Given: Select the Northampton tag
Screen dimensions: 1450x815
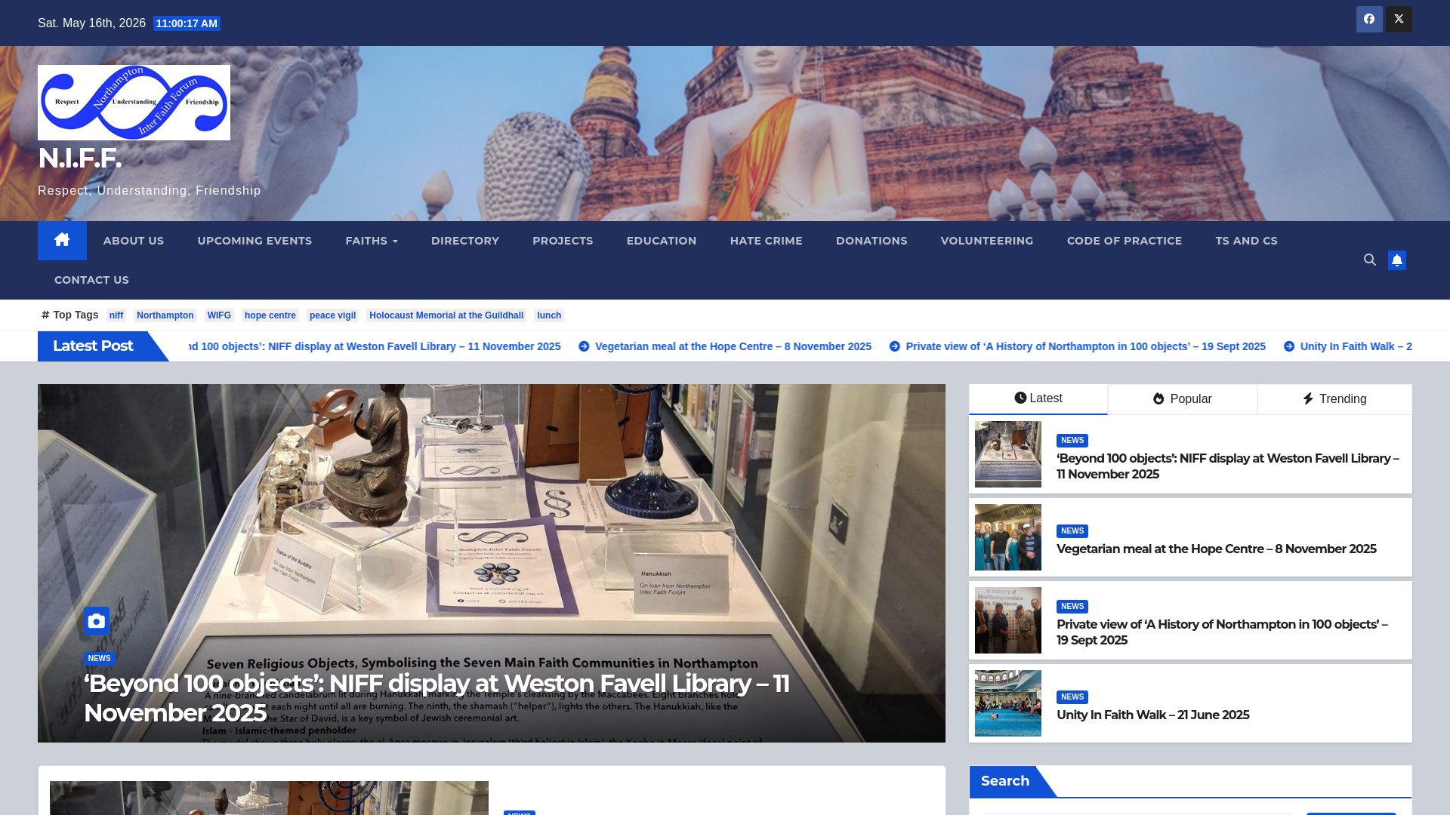Looking at the screenshot, I should tap(165, 315).
